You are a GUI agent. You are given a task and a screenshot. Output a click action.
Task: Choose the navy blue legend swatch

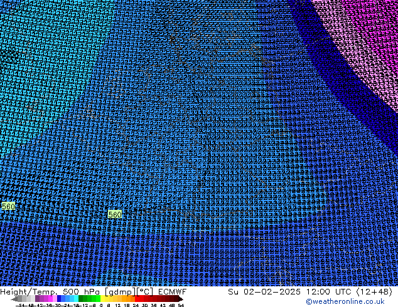tap(59, 298)
